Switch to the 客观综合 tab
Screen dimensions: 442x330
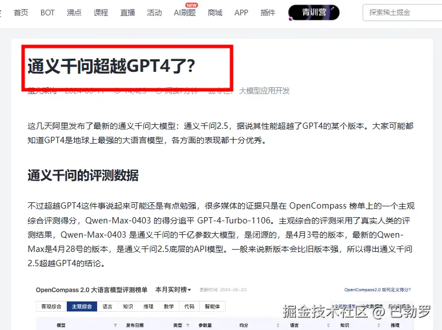tap(51, 307)
